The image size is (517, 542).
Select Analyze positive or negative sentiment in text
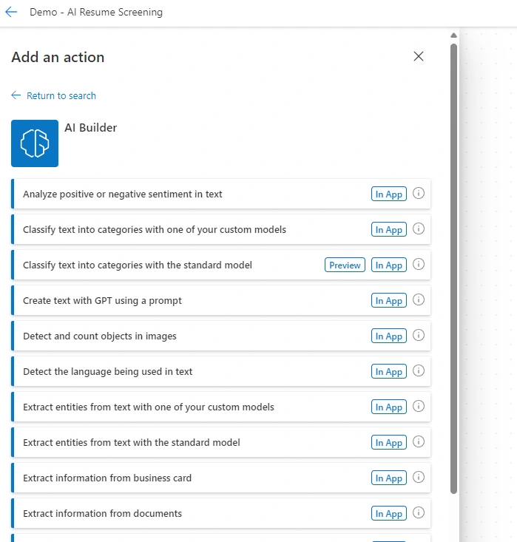pyautogui.click(x=220, y=194)
